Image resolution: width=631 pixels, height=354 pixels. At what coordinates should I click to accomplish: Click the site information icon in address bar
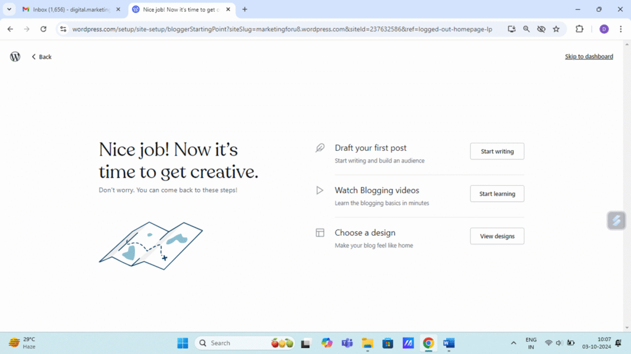tap(63, 29)
